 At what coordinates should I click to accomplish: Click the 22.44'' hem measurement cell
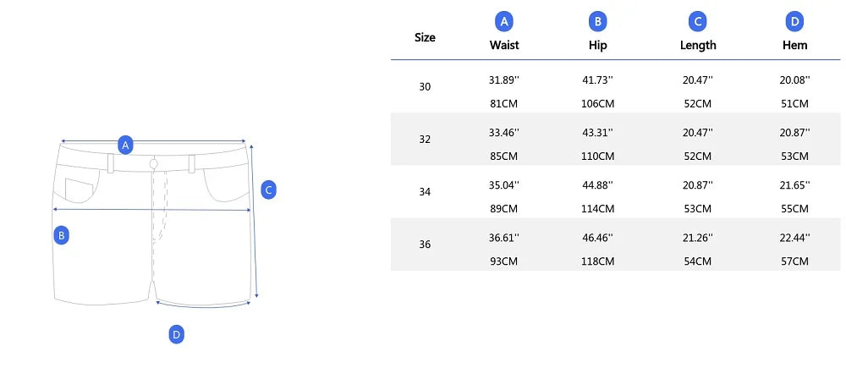pos(794,238)
